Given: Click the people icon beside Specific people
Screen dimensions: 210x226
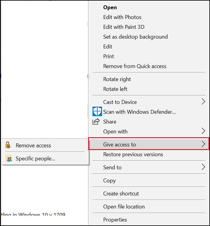Looking at the screenshot, I should [9, 159].
